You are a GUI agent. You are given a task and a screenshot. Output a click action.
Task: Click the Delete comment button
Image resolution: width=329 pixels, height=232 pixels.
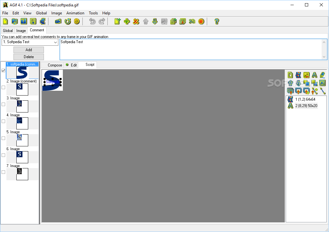click(x=29, y=57)
